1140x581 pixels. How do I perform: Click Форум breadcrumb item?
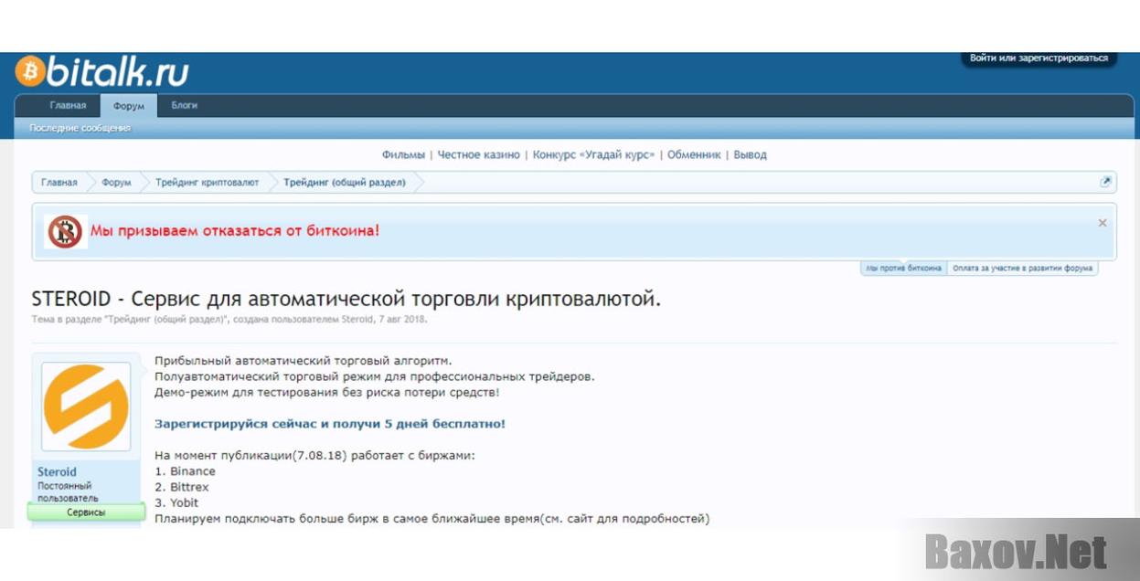(116, 183)
